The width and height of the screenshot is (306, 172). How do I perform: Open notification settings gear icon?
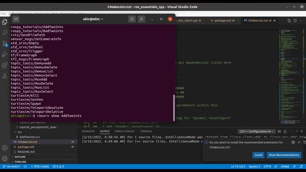click(x=293, y=142)
